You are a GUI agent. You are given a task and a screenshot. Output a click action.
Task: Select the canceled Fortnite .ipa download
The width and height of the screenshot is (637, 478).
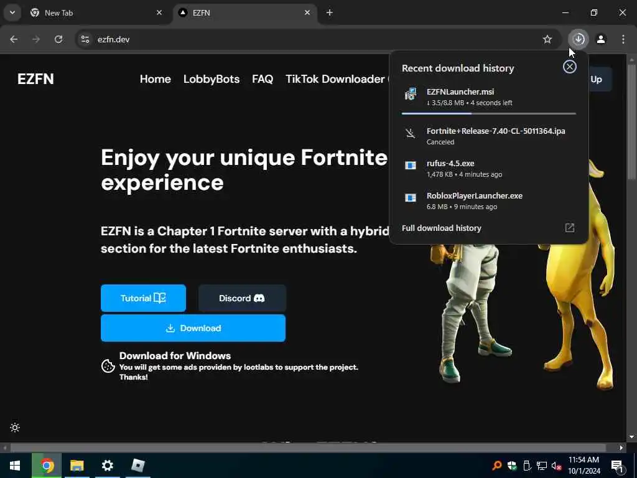489,136
